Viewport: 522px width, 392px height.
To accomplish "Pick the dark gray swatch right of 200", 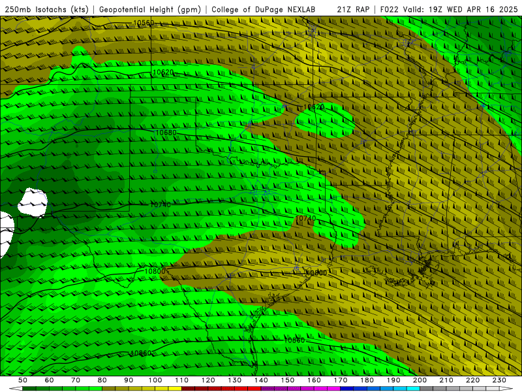I will point(427,389).
